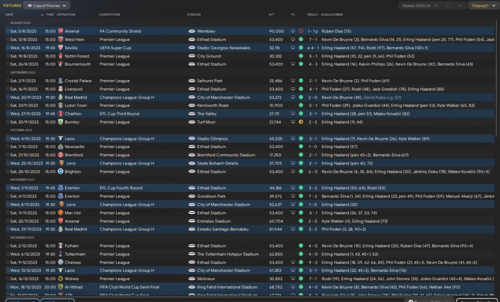
Task: Click the Sevilla club crest
Action: pos(60,48)
